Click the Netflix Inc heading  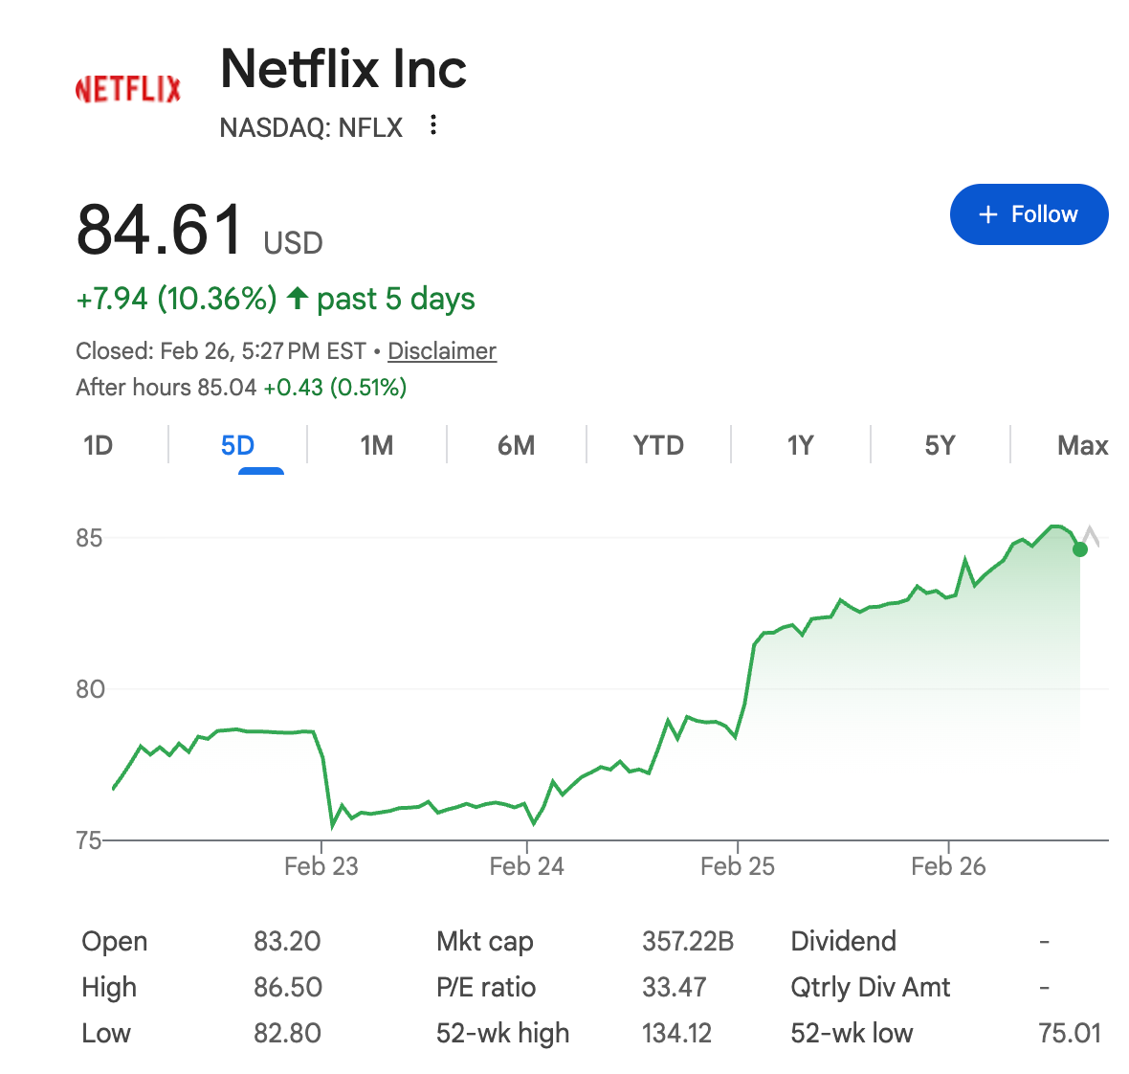click(x=343, y=69)
